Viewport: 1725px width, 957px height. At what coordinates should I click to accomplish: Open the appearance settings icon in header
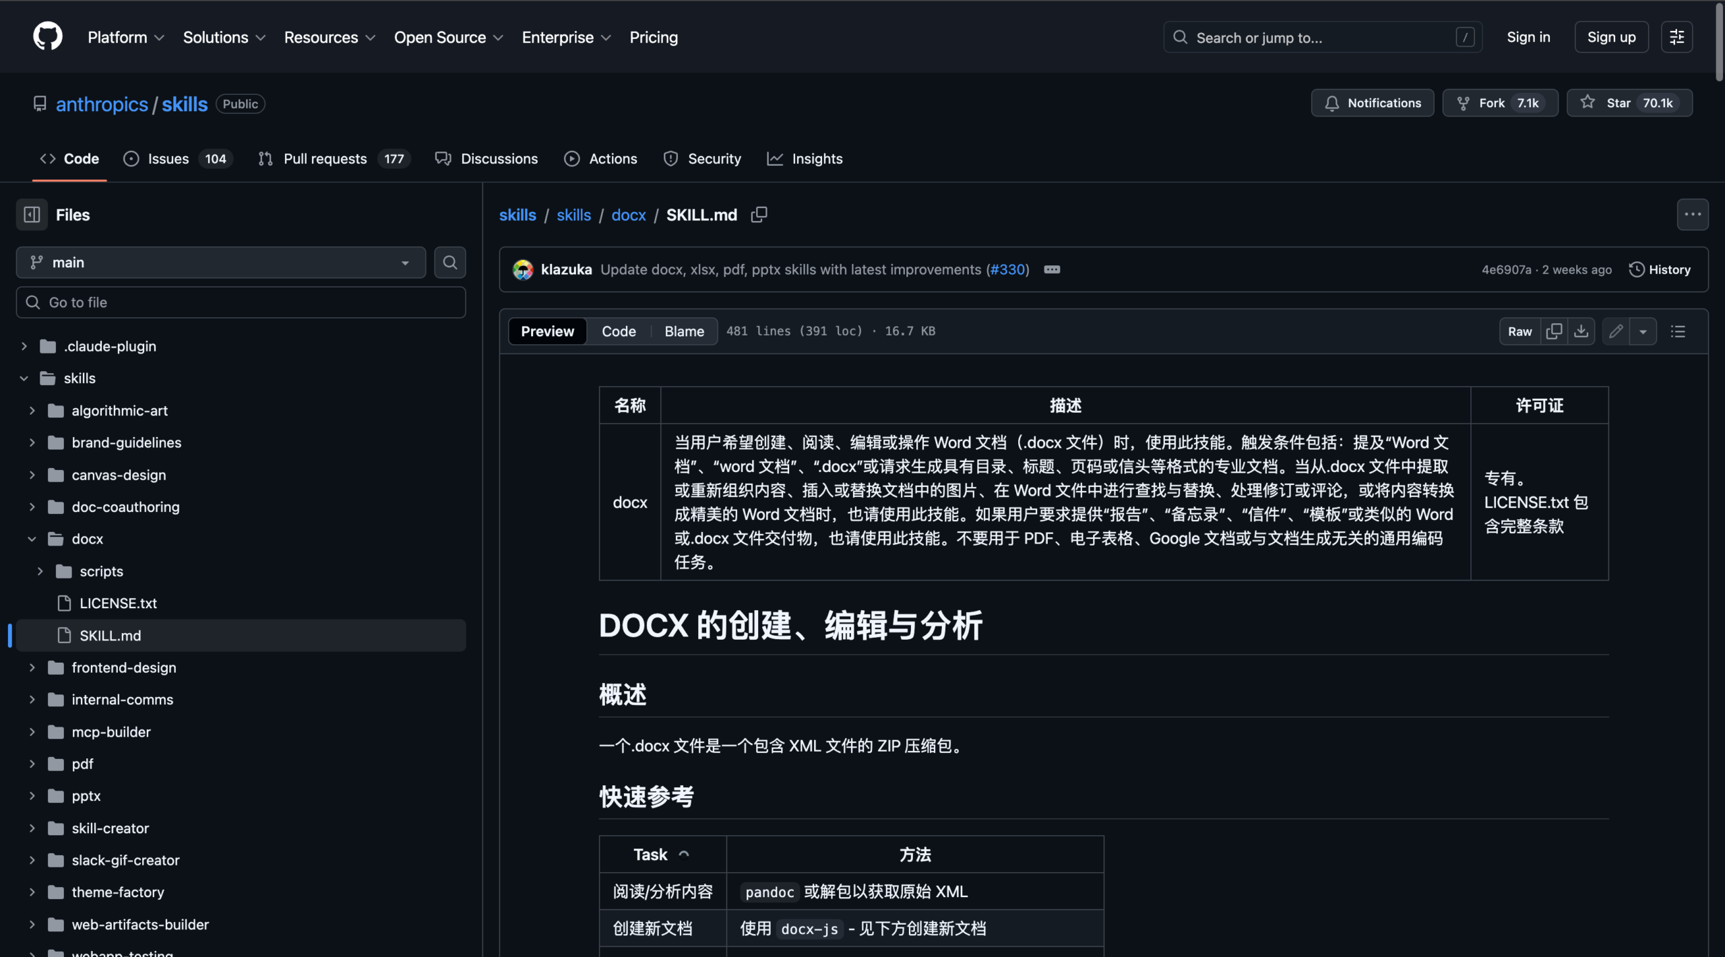click(x=1677, y=37)
